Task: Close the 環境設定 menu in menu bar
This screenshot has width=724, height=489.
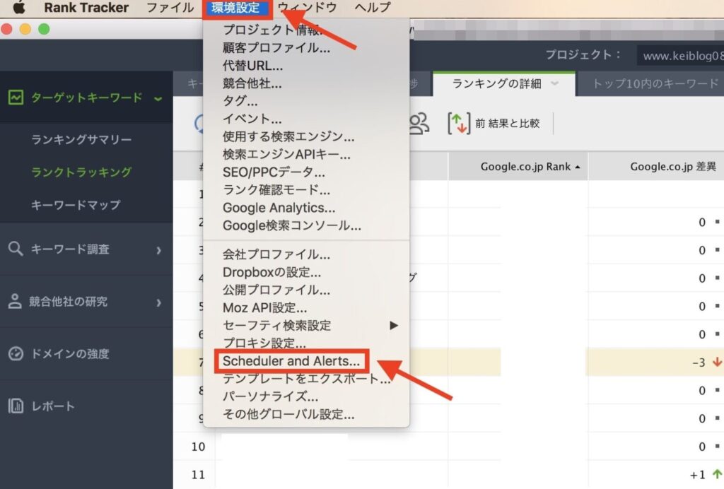Action: click(237, 8)
